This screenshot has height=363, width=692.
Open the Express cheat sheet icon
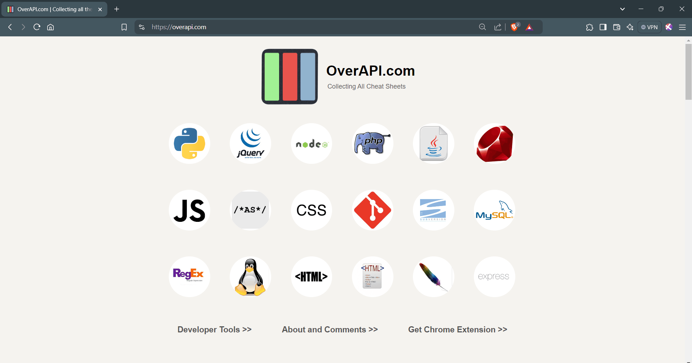tap(494, 277)
